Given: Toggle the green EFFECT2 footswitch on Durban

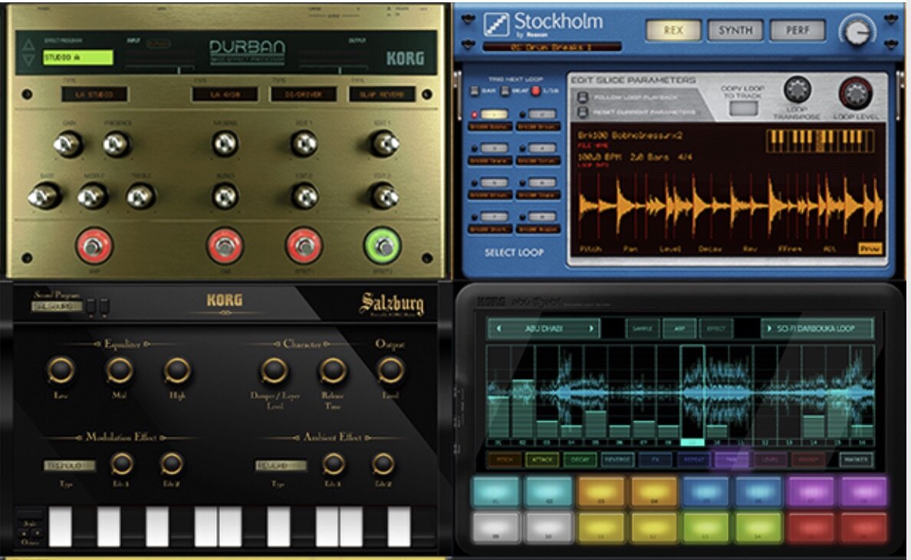Looking at the screenshot, I should coord(383,246).
